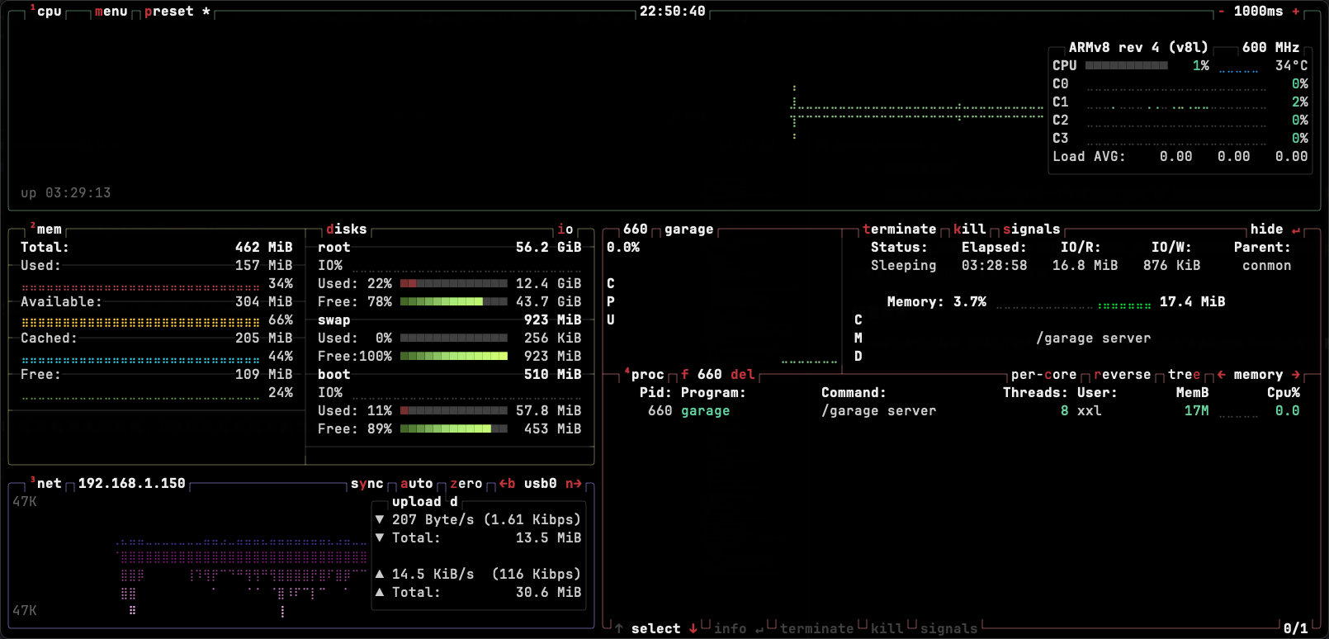The height and width of the screenshot is (639, 1329).
Task: Click the boot disk free bar
Action: coord(454,429)
